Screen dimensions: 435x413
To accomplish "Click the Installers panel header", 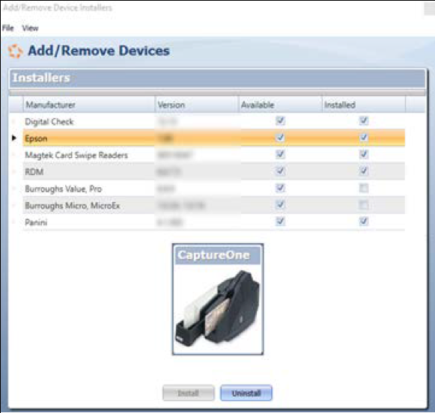I will pyautogui.click(x=217, y=78).
